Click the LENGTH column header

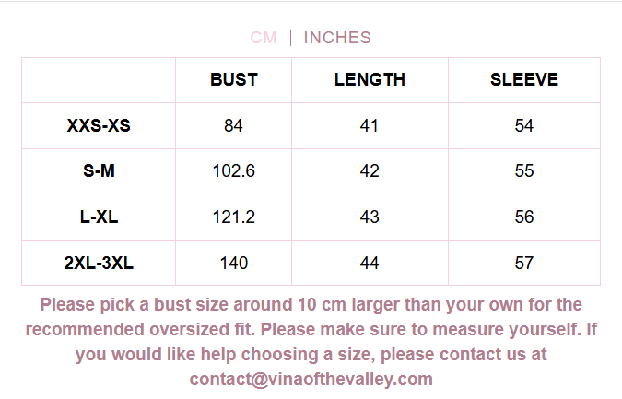pos(370,79)
